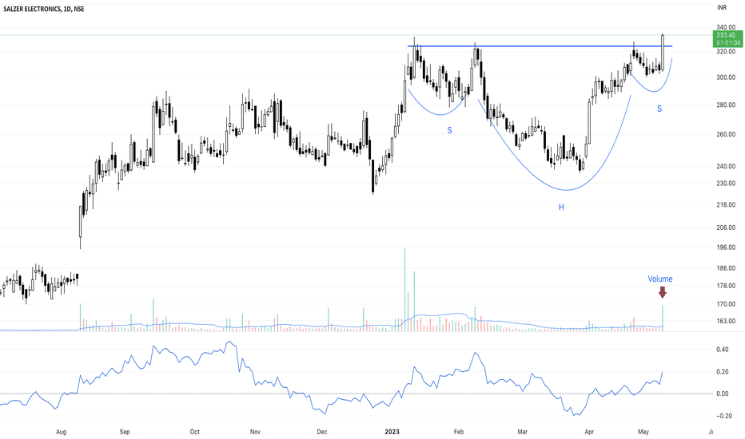Click the Dec label on time axis
Image resolution: width=745 pixels, height=439 pixels.
coord(321,432)
